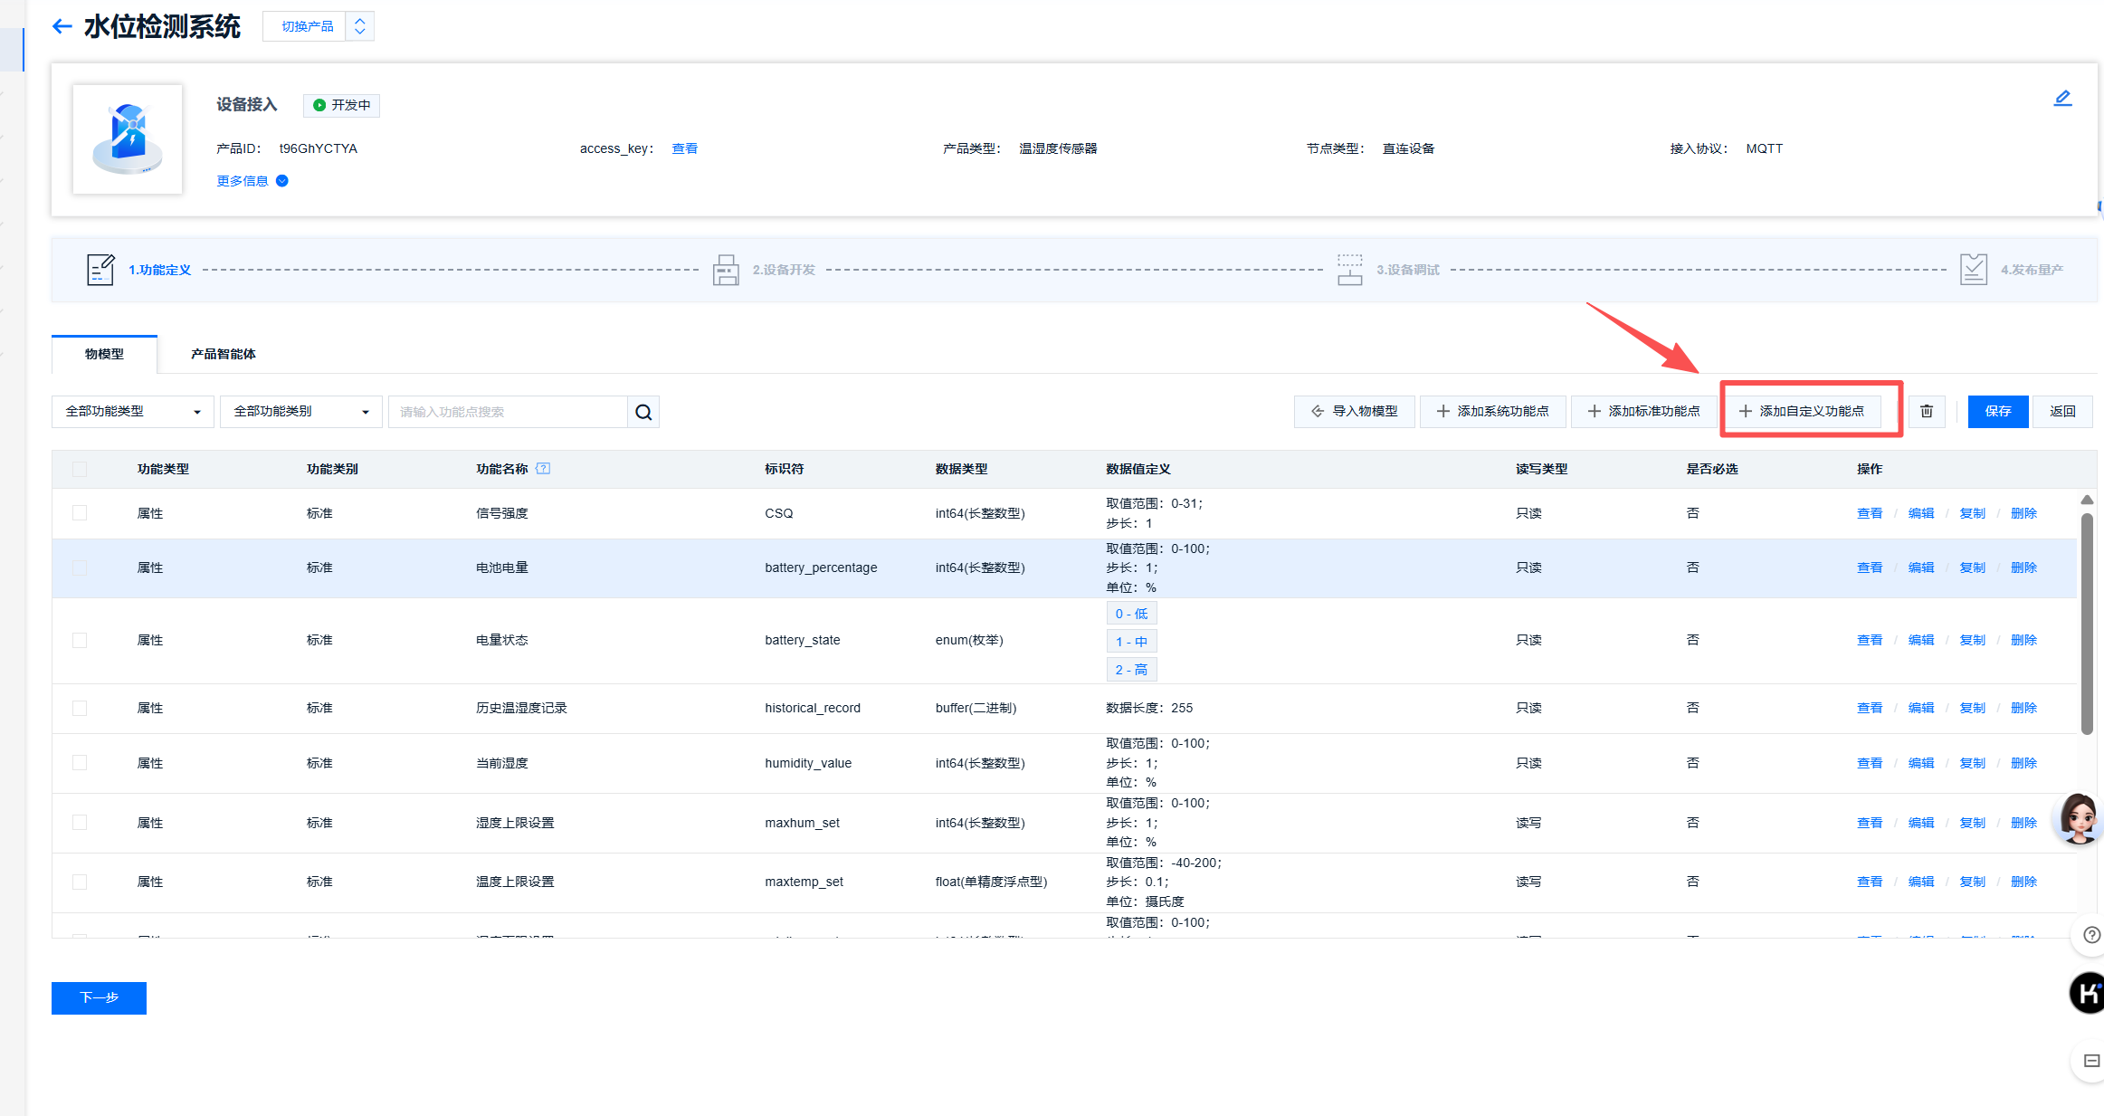Select the 物模型 tab

click(x=104, y=354)
